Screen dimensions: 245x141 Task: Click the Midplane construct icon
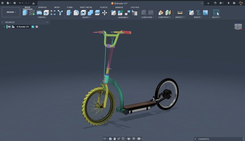[x=168, y=13]
